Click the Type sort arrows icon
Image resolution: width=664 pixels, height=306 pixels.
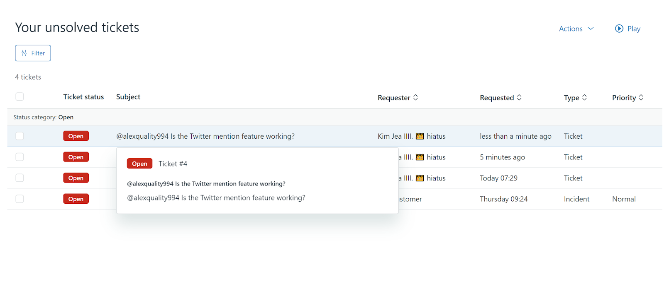point(584,97)
